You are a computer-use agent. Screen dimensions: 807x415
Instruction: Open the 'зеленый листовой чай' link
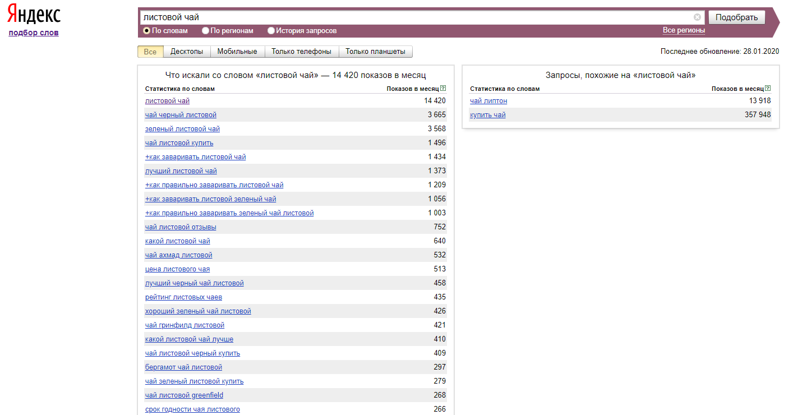click(x=182, y=129)
